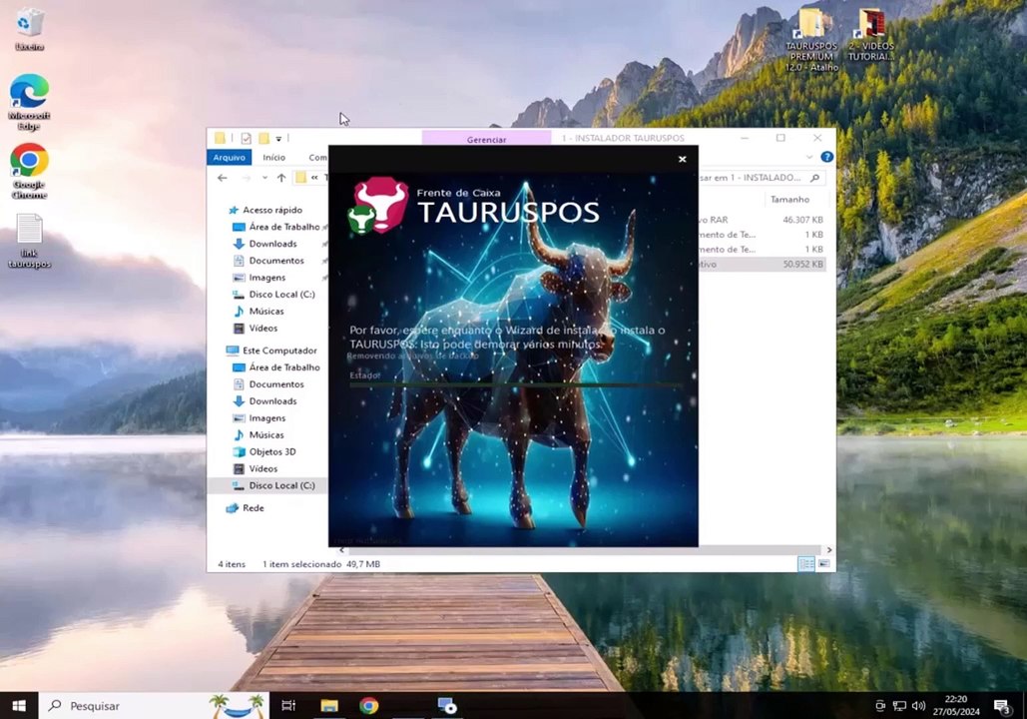
Task: Click the horizontal scrollbar right arrow
Action: [829, 550]
